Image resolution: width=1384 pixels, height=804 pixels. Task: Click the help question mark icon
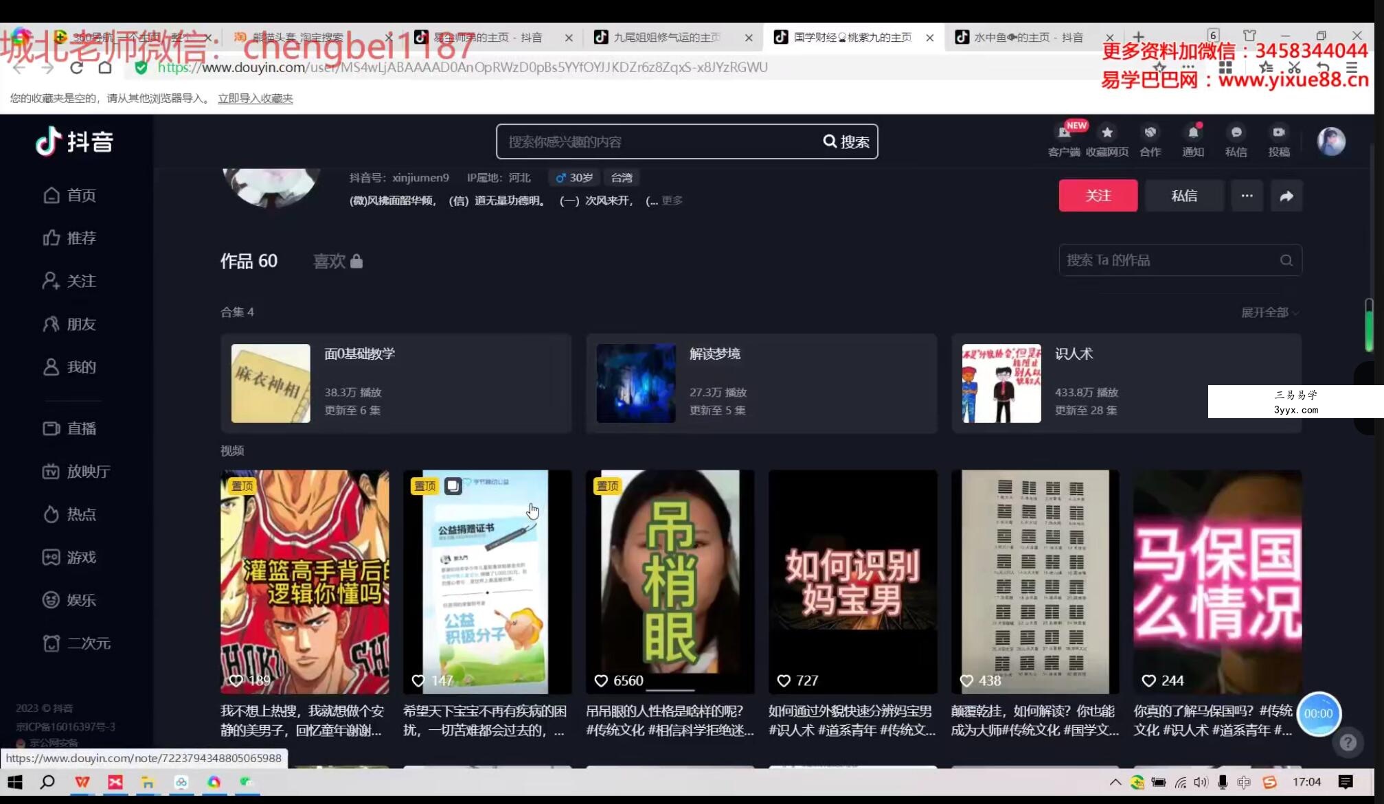(x=1348, y=742)
